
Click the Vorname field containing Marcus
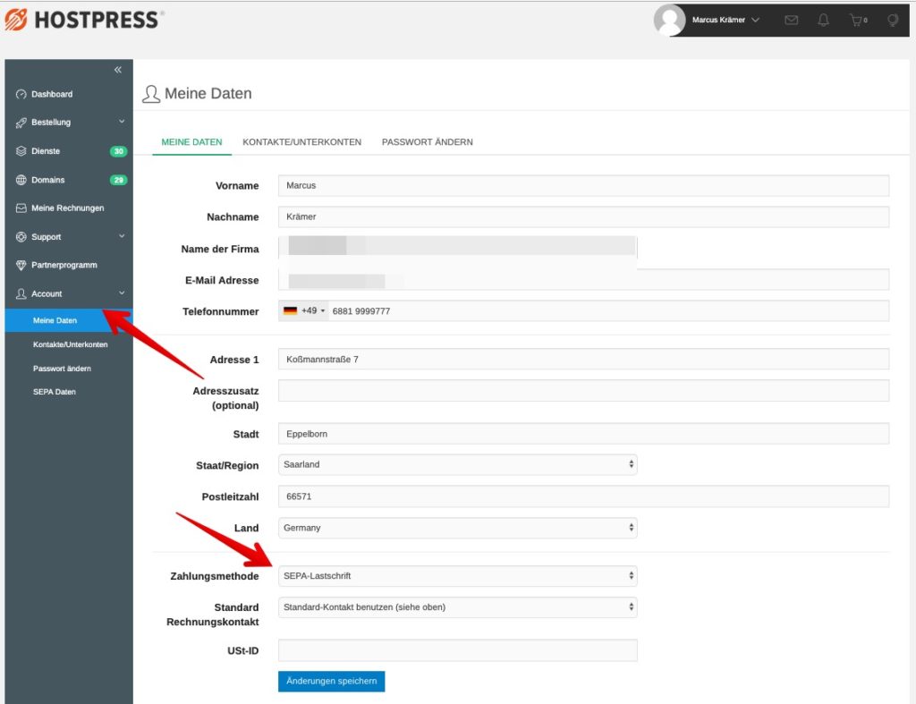click(583, 185)
